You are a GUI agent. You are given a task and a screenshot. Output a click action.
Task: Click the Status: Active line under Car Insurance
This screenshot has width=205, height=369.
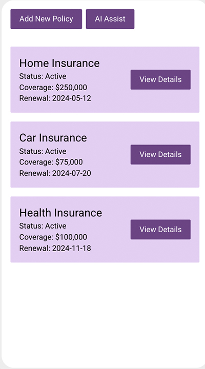[x=43, y=151]
